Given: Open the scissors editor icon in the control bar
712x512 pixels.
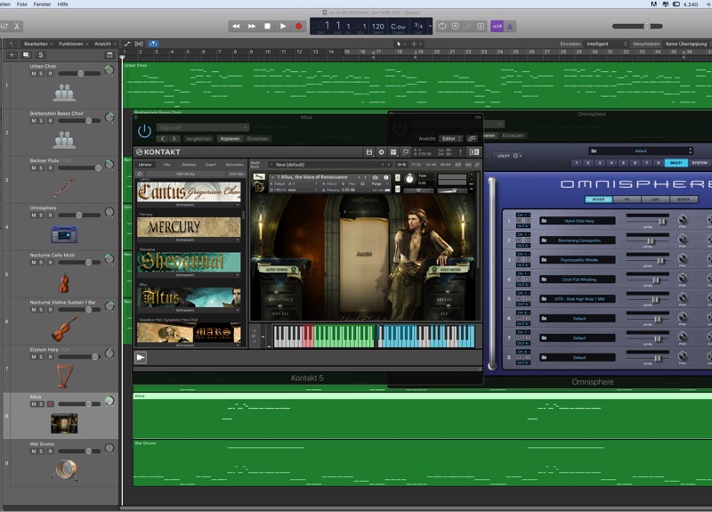Looking at the screenshot, I should [17, 27].
